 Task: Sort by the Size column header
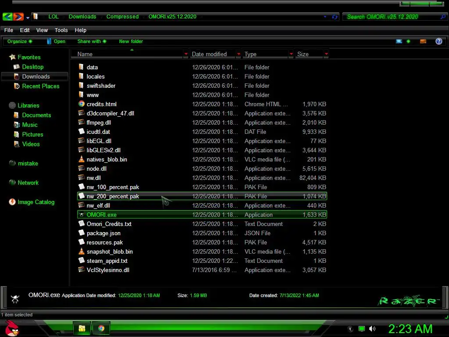tap(310, 54)
